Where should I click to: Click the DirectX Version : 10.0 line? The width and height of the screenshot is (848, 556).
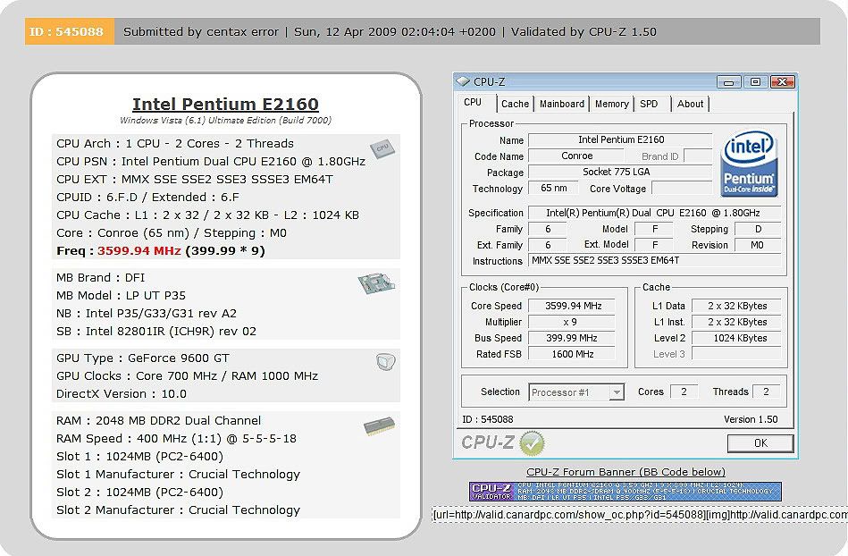click(122, 393)
